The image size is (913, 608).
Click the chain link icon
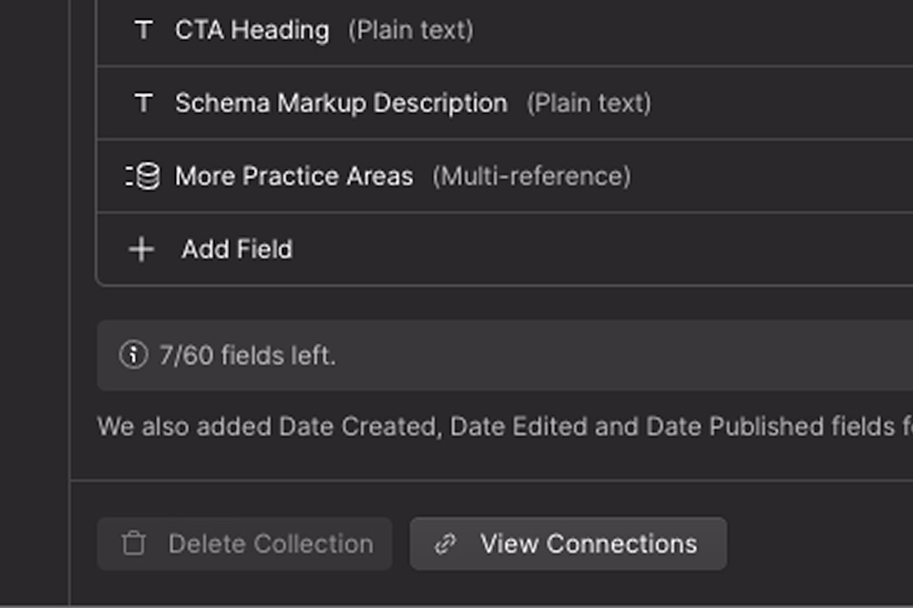pos(446,544)
